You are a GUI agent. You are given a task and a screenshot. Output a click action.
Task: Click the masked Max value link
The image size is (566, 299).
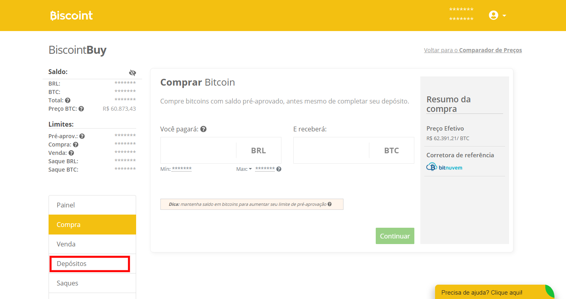(265, 169)
